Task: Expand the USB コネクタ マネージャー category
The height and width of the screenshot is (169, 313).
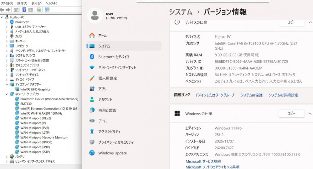Action: click(x=7, y=27)
